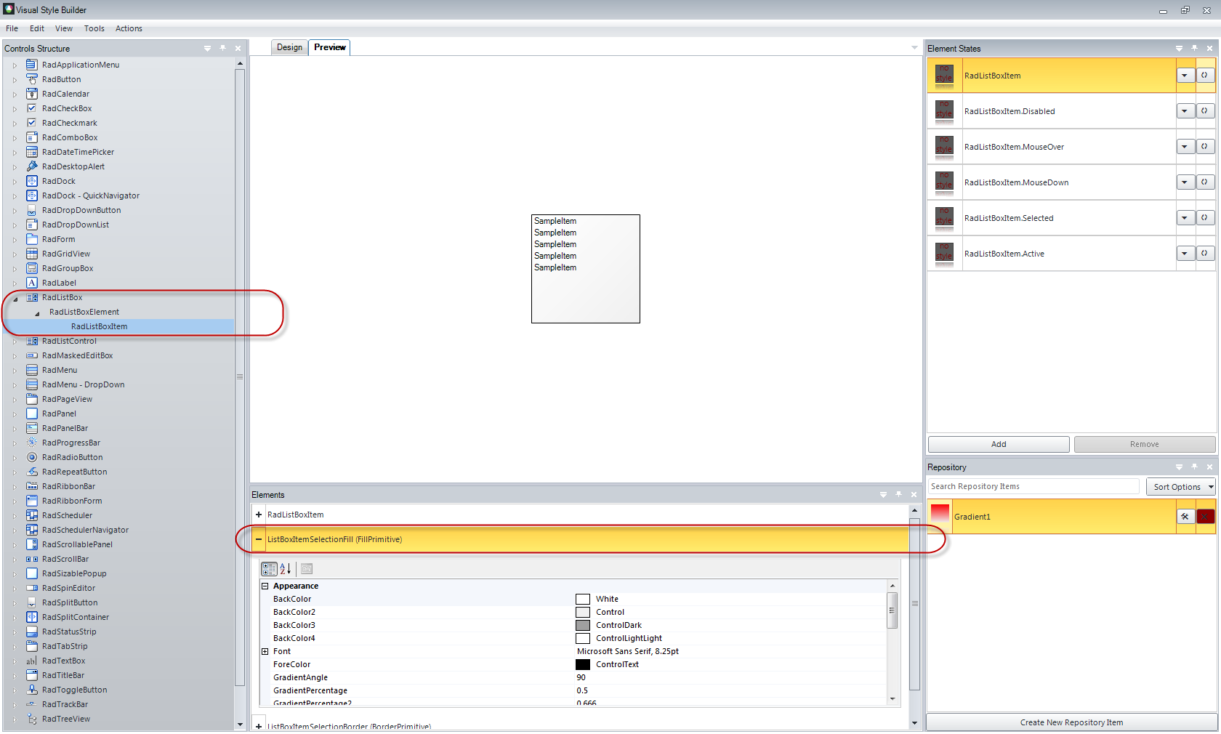Screen dimensions: 1221x734
Task: Close the Repository panel
Action: point(1209,467)
